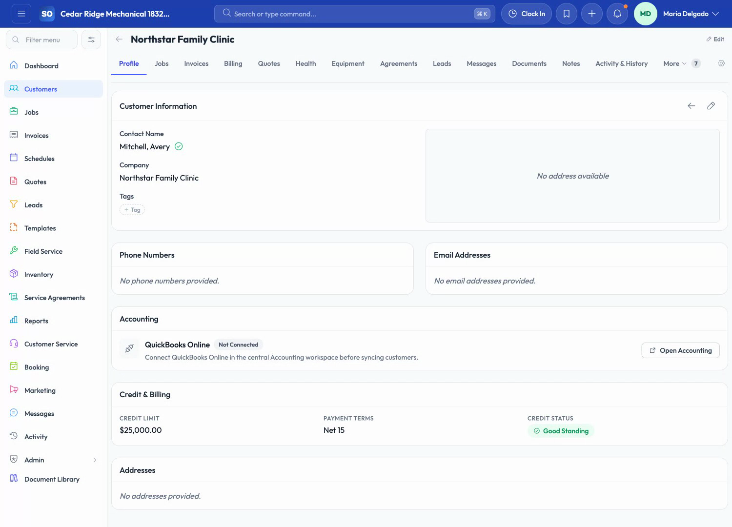This screenshot has width=732, height=527.
Task: Switch to the Jobs tab
Action: (x=162, y=63)
